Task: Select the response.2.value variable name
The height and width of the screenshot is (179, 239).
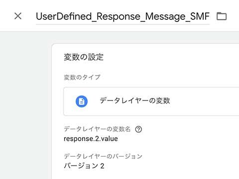Action: tap(91, 139)
